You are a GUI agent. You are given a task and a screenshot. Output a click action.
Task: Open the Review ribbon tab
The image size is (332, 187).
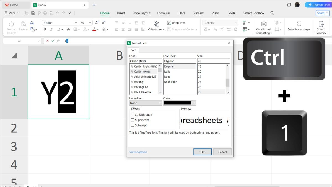[x=198, y=13]
